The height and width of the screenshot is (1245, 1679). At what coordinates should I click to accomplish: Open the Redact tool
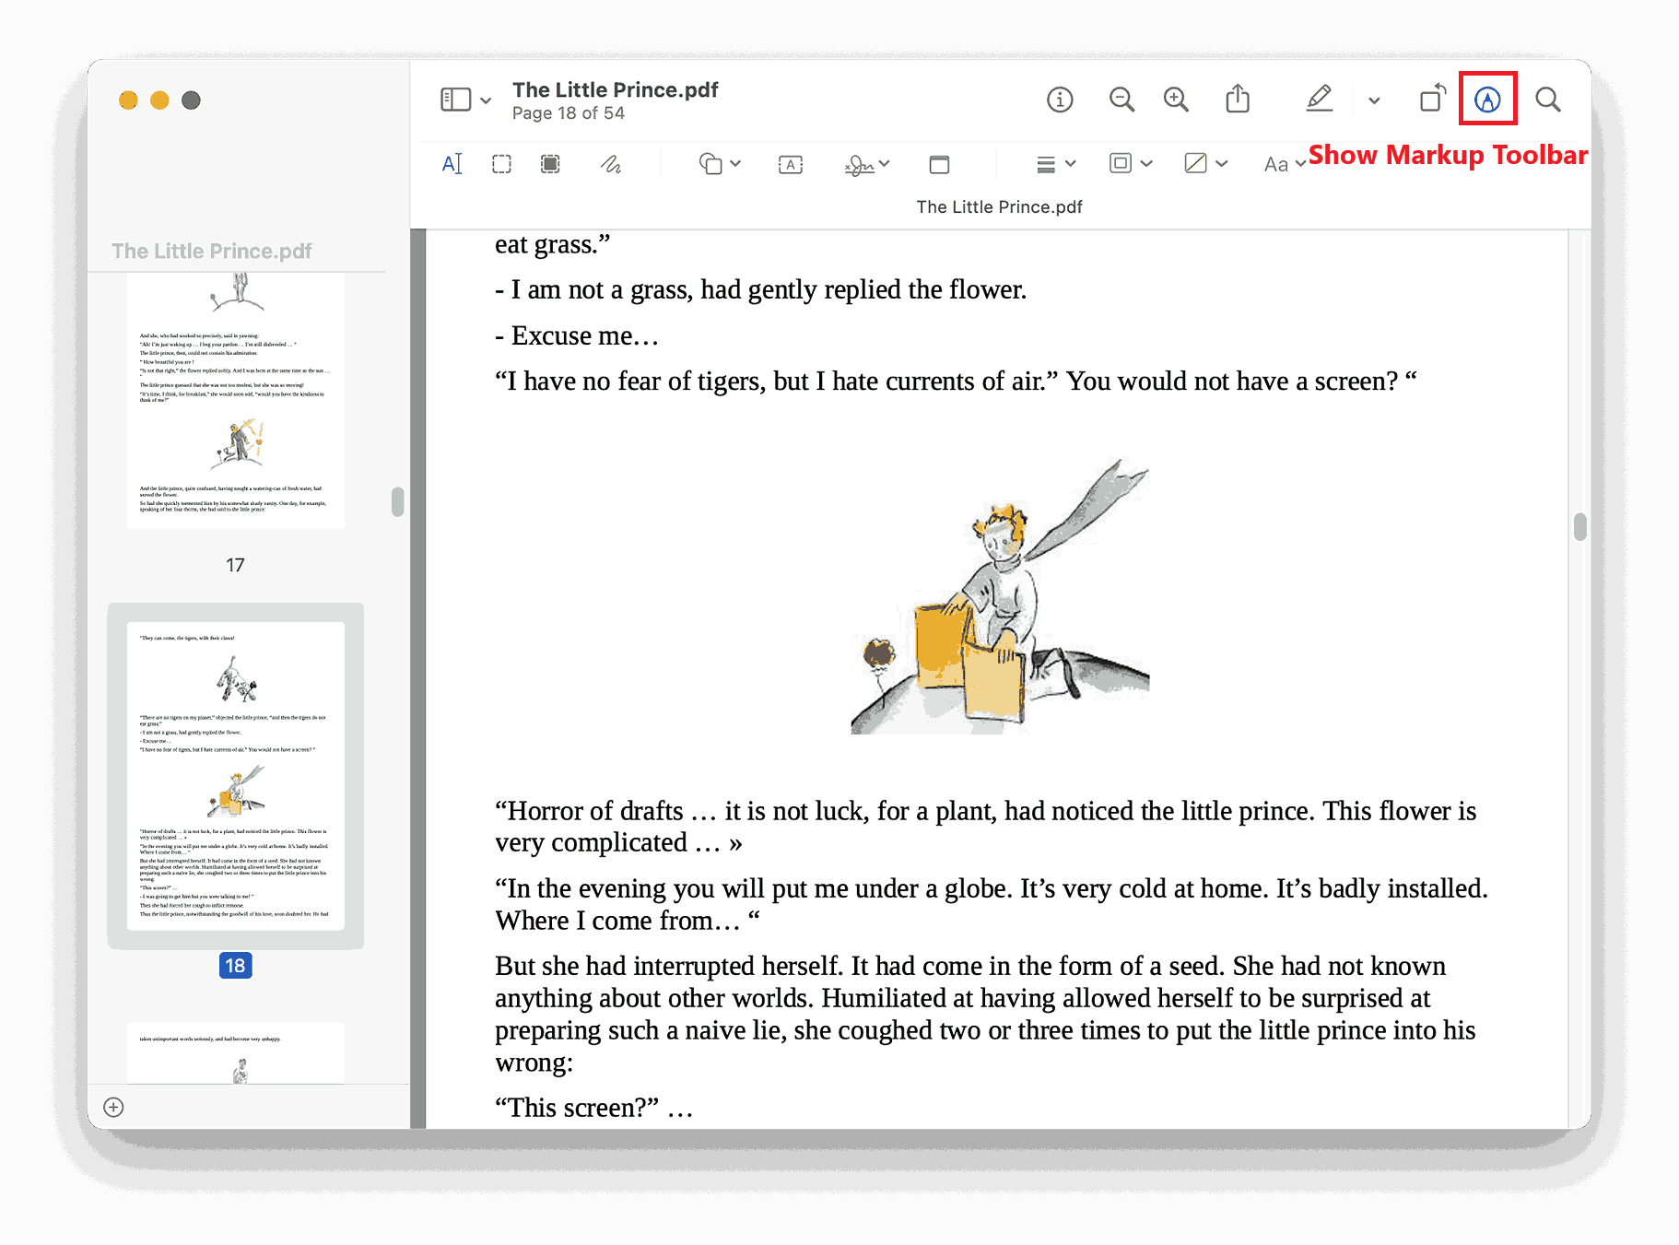(x=939, y=163)
